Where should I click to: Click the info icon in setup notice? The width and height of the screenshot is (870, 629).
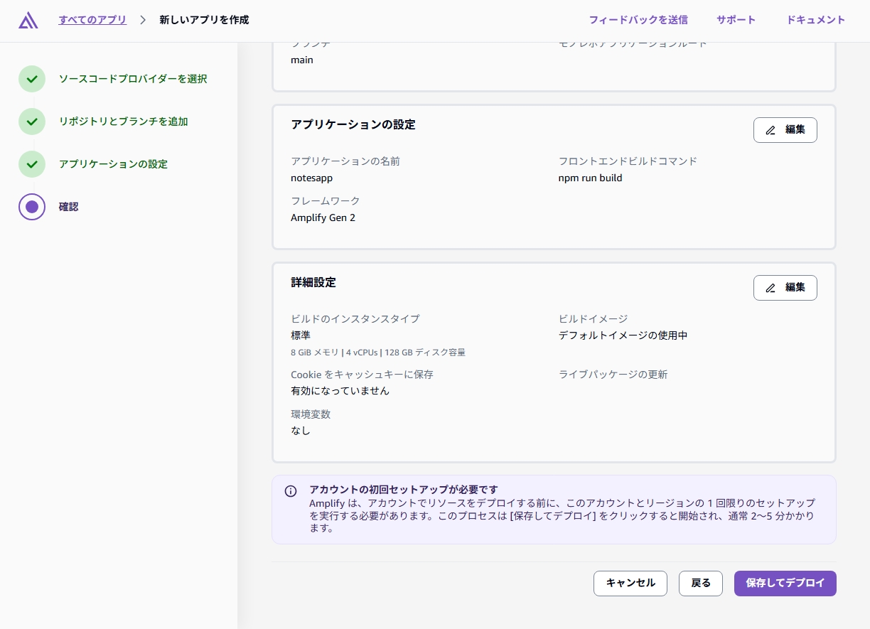[291, 491]
